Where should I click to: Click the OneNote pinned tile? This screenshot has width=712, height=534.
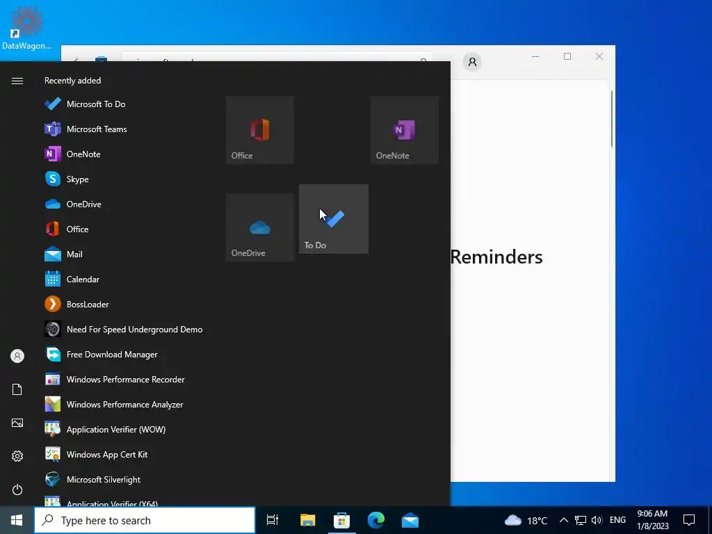click(x=405, y=130)
